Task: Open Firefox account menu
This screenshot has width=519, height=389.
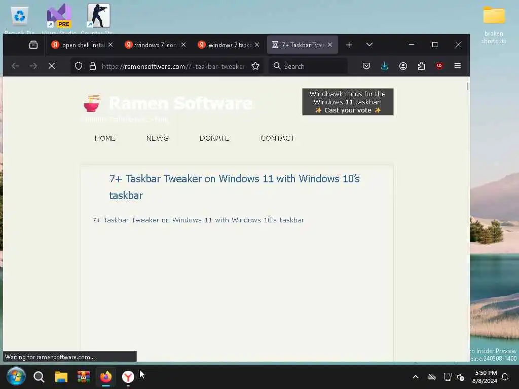Action: pos(403,66)
